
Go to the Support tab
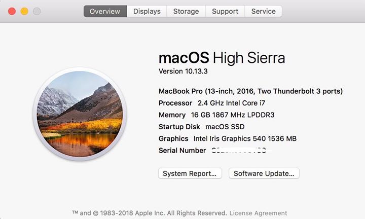pyautogui.click(x=225, y=11)
